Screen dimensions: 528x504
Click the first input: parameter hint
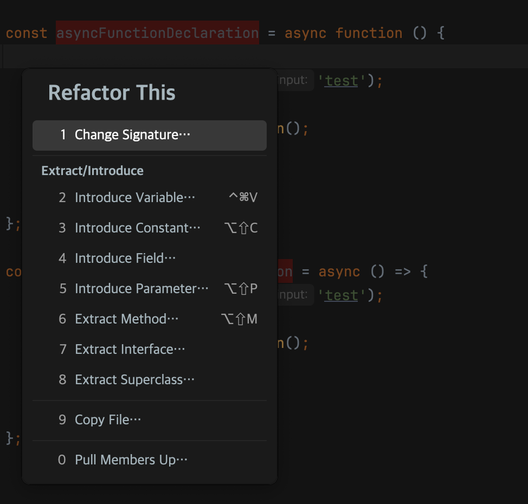pyautogui.click(x=294, y=81)
